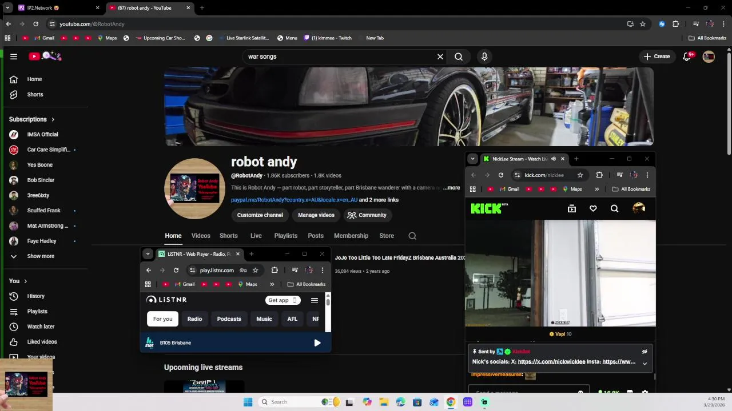Select the Shorts channel tab
Viewport: 732px width, 411px height.
pos(229,236)
